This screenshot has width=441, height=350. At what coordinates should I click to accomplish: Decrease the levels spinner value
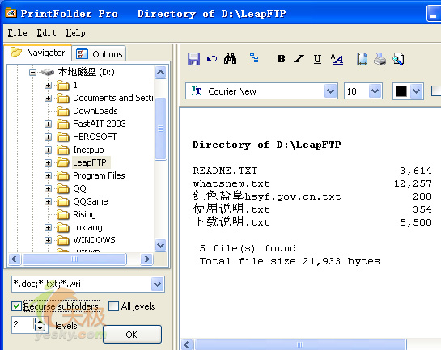(x=40, y=328)
